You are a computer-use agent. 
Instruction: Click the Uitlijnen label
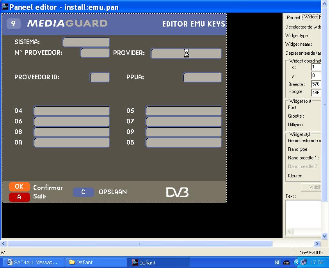[296, 125]
